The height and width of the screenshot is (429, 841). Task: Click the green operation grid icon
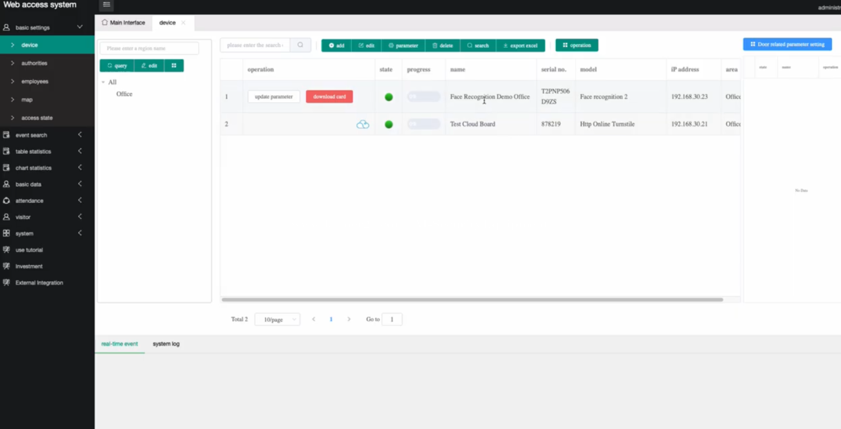[563, 45]
